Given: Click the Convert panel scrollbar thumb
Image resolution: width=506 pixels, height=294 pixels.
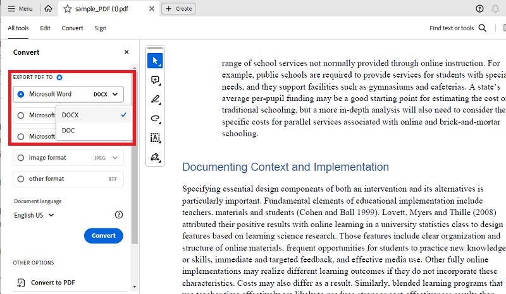Looking at the screenshot, I should pyautogui.click(x=135, y=158).
